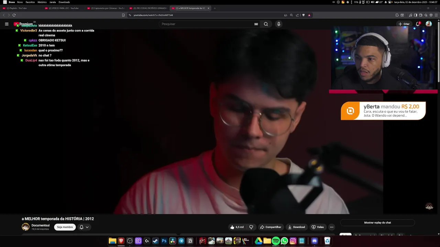This screenshot has height=247, width=440.
Task: Open DaVinci Resolve from the dock
Action: pos(173,241)
